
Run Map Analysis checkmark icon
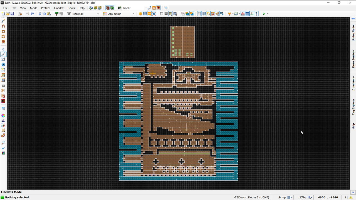3,148
